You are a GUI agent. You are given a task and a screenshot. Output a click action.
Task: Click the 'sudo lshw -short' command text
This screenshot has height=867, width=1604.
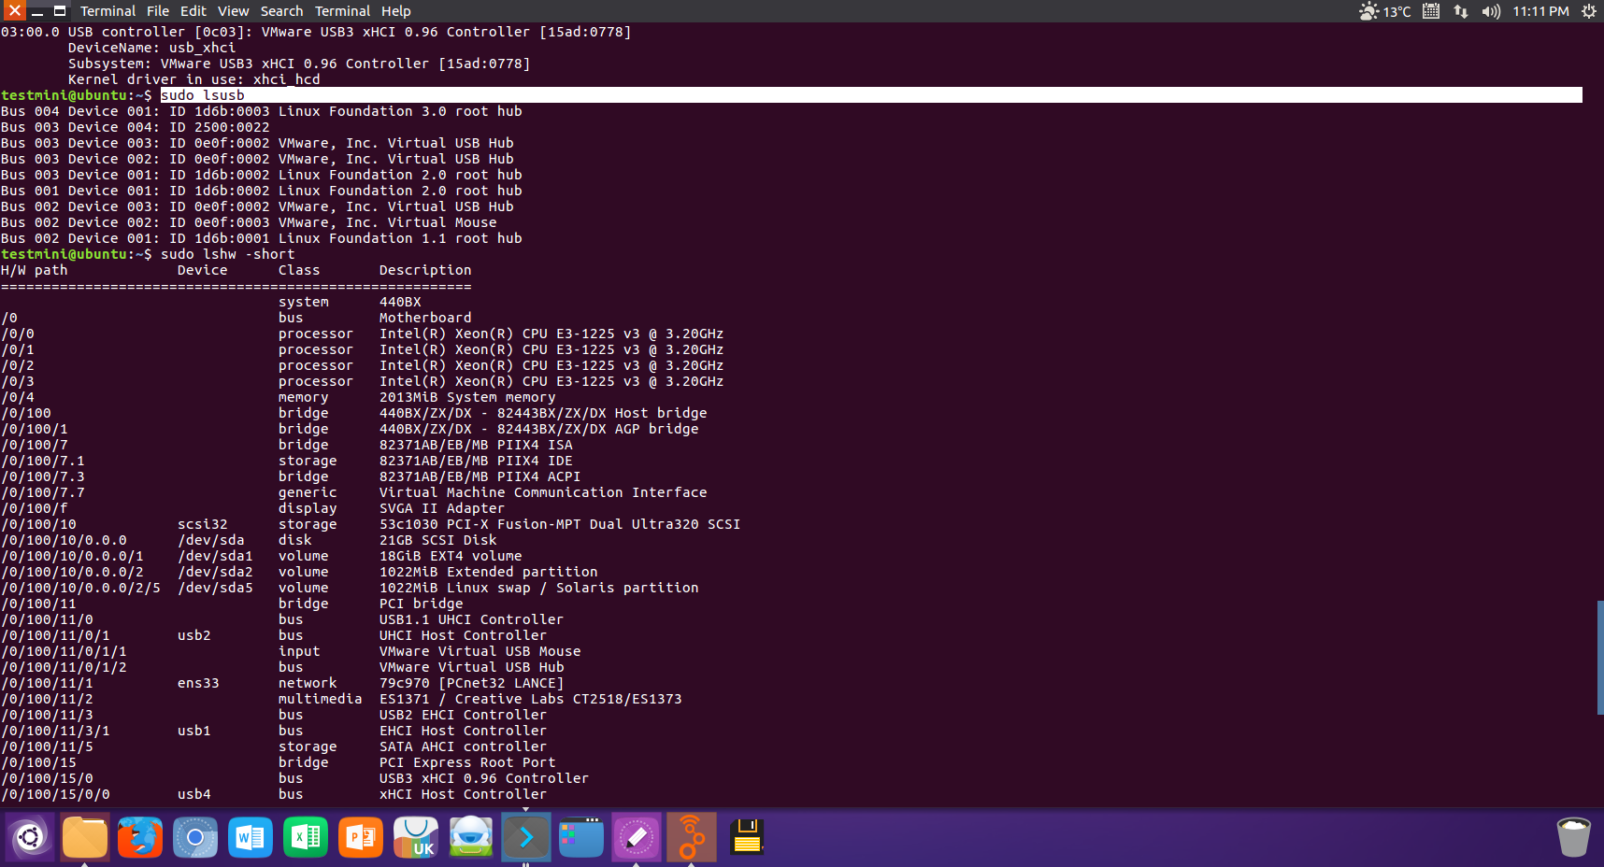(x=228, y=254)
